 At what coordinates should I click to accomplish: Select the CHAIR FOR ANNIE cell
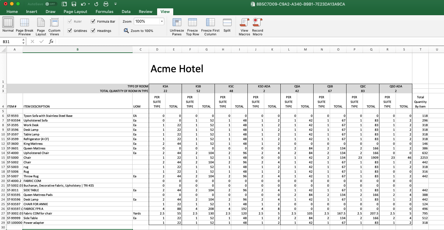[78, 204]
